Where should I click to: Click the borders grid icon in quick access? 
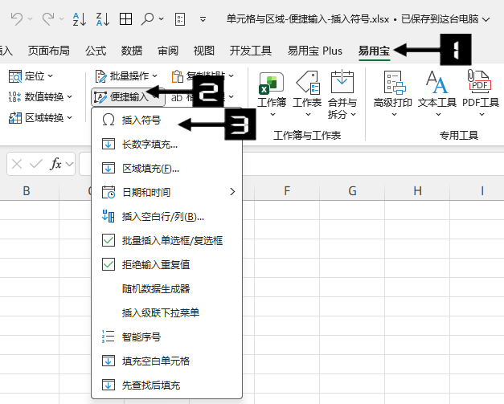click(126, 18)
